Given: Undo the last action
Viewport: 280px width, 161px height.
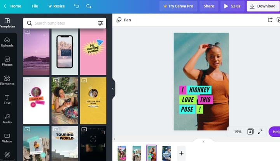Looking at the screenshot, I should (77, 6).
